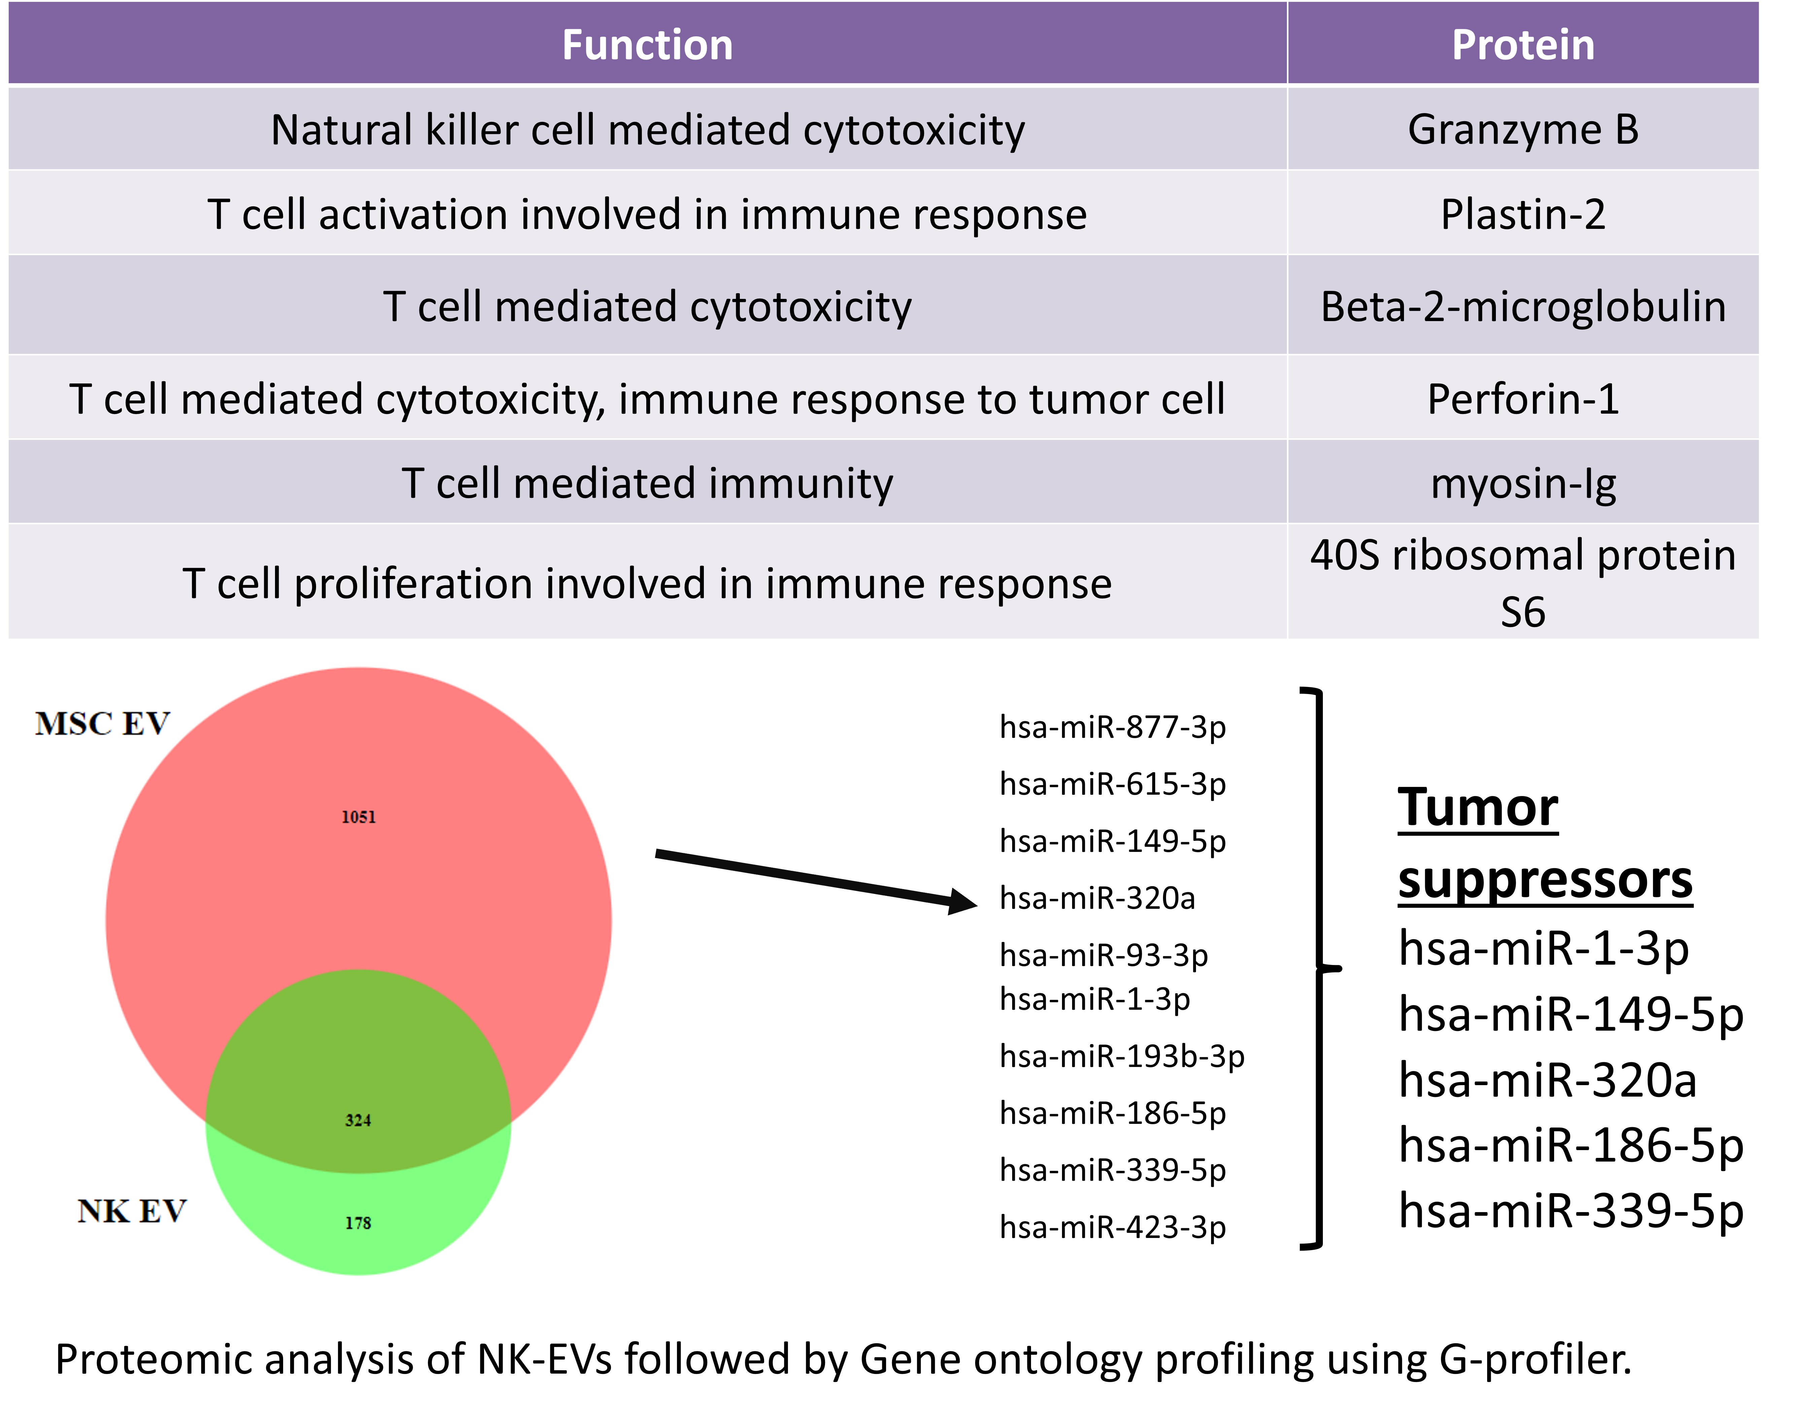The height and width of the screenshot is (1415, 1817).
Task: Select the 40S ribosomal protein S6 cell
Action: tap(1523, 582)
